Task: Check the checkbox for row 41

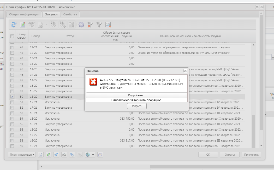Action: coord(12,47)
